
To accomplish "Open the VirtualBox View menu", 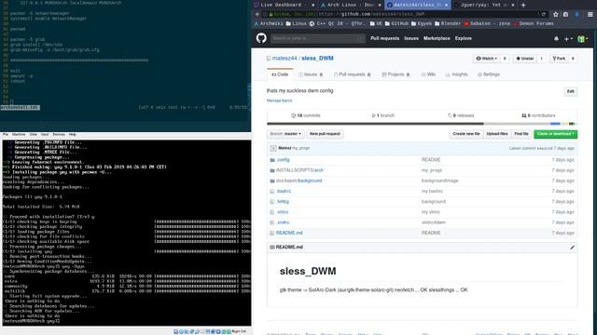I will [34, 134].
